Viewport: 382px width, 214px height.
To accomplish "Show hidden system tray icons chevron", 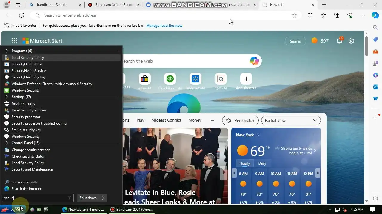I will point(330,210).
